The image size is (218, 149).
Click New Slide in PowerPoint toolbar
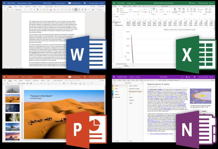click(21, 83)
